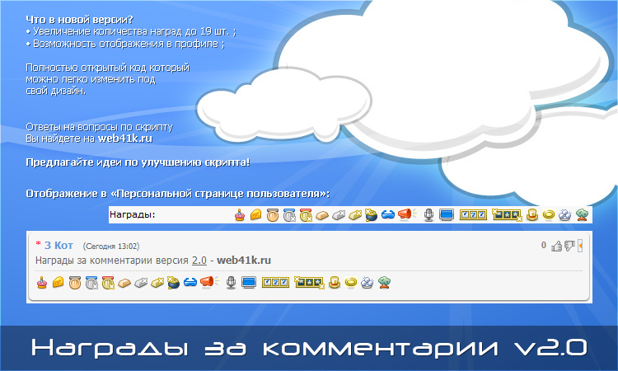Select the bronze medal under the Кот comment

click(74, 282)
